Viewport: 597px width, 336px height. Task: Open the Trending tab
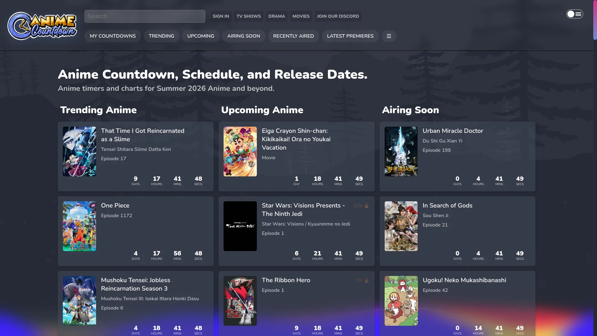[161, 36]
